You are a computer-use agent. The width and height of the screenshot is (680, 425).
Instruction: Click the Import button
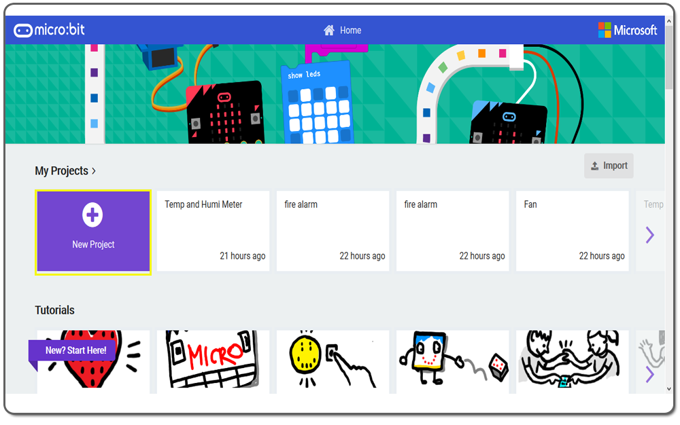tap(609, 166)
